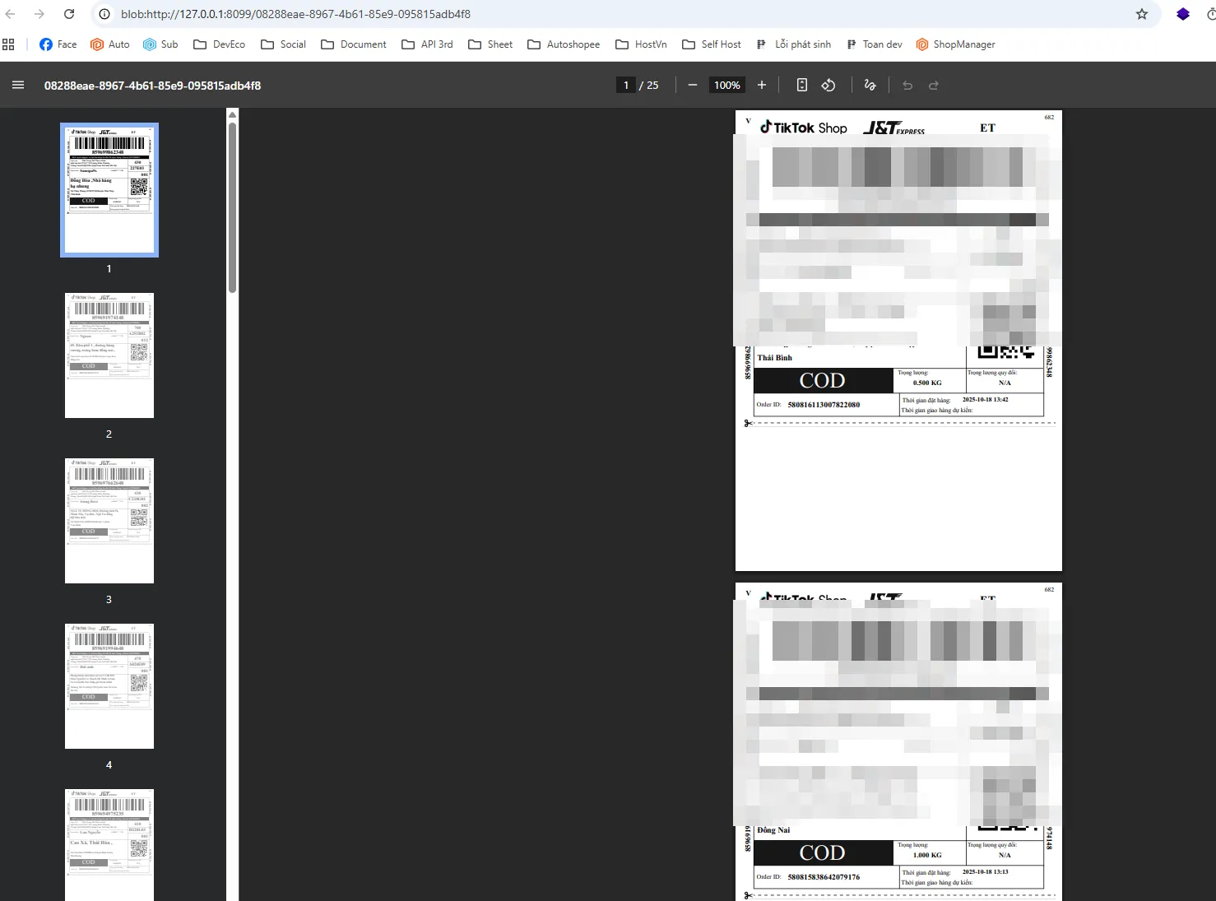Click the Thái Bình label text
Viewport: 1216px width, 901px height.
(x=775, y=358)
